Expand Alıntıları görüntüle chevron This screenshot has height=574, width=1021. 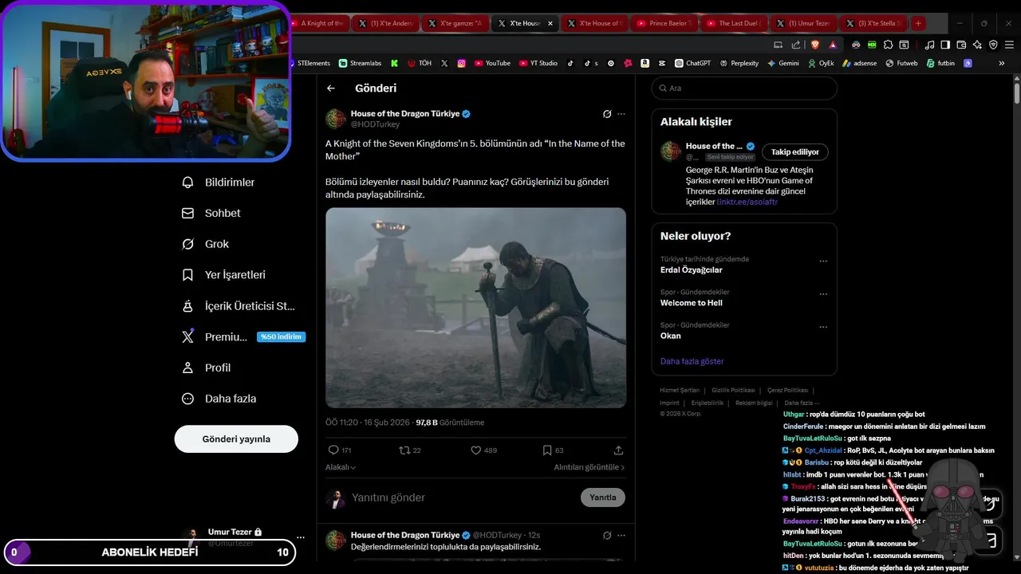click(589, 467)
